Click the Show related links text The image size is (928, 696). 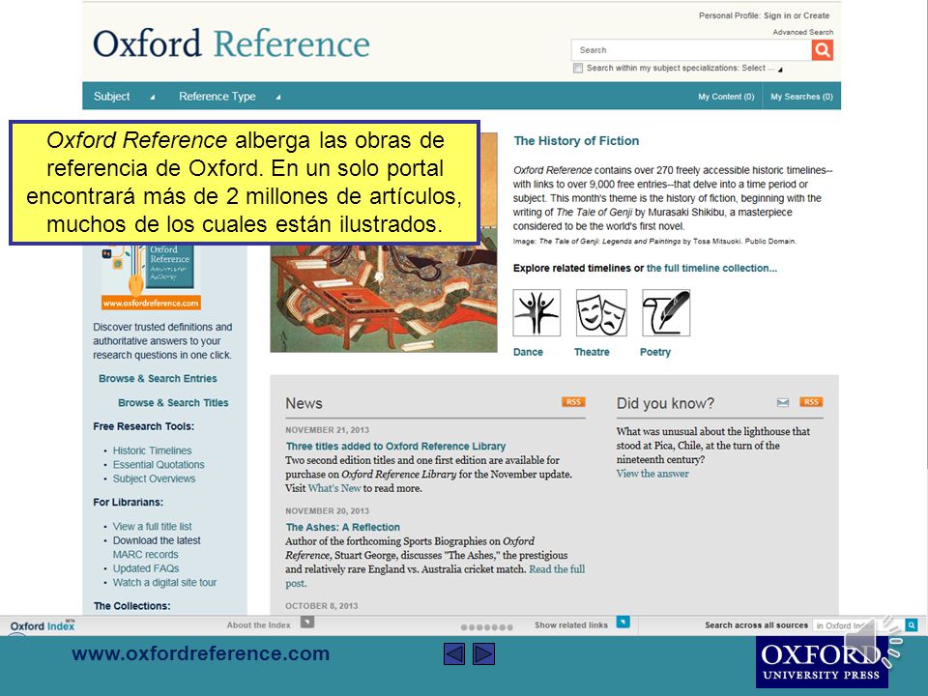[571, 625]
